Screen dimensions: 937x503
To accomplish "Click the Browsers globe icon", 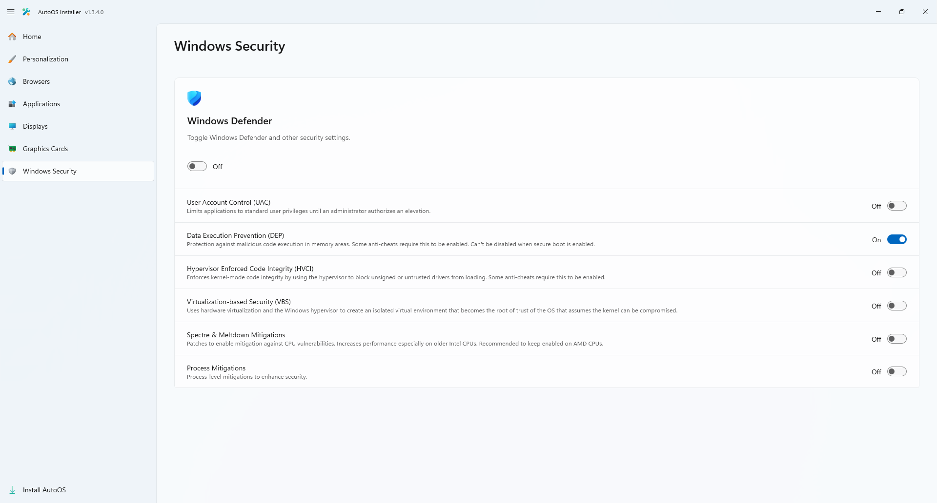I will tap(12, 81).
